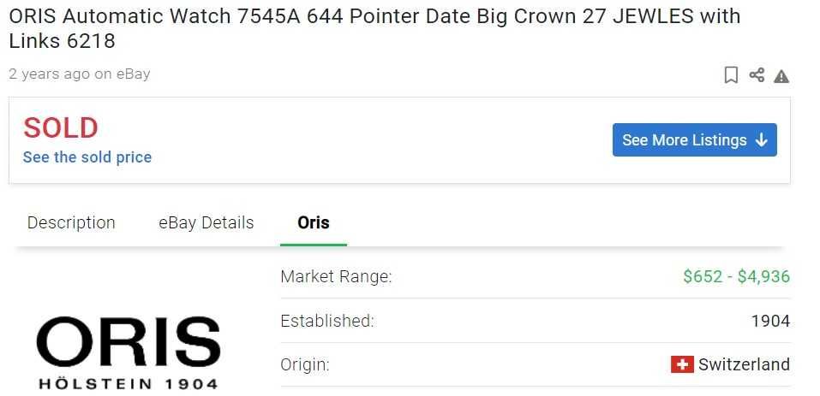The width and height of the screenshot is (820, 396).
Task: Click the "2 years ago on eBay" text
Action: (80, 74)
